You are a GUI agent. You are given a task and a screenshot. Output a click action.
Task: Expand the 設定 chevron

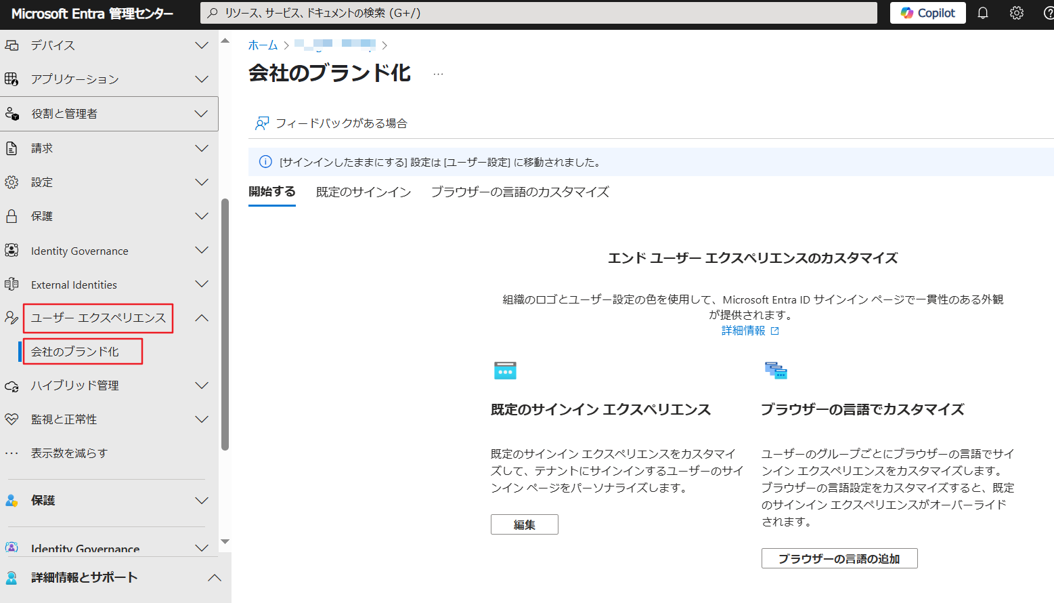202,182
